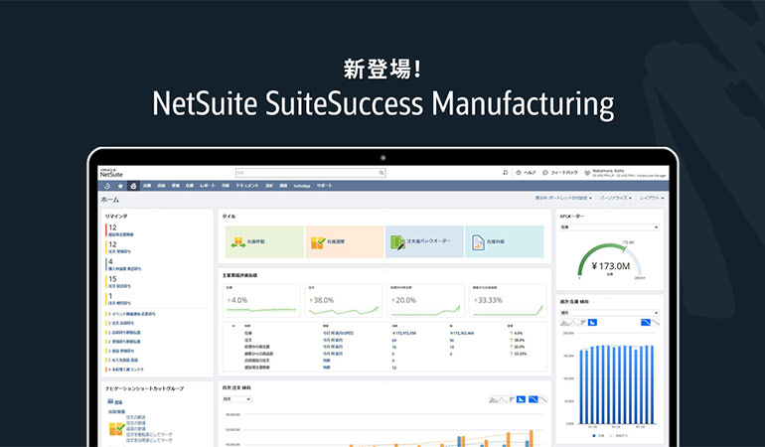Select line chart type in monthly order portlet

(x=503, y=399)
